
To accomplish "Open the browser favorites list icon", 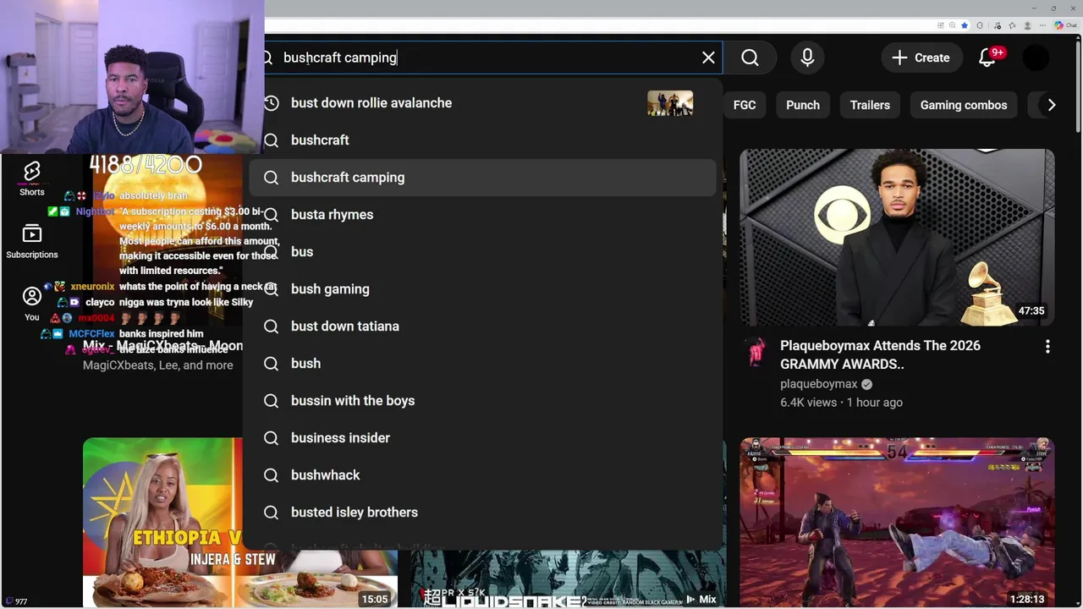I will coord(1012,25).
